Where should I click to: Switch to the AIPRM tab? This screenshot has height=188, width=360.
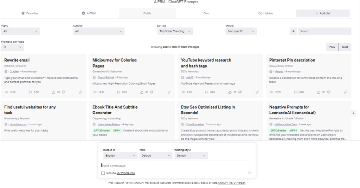click(89, 13)
